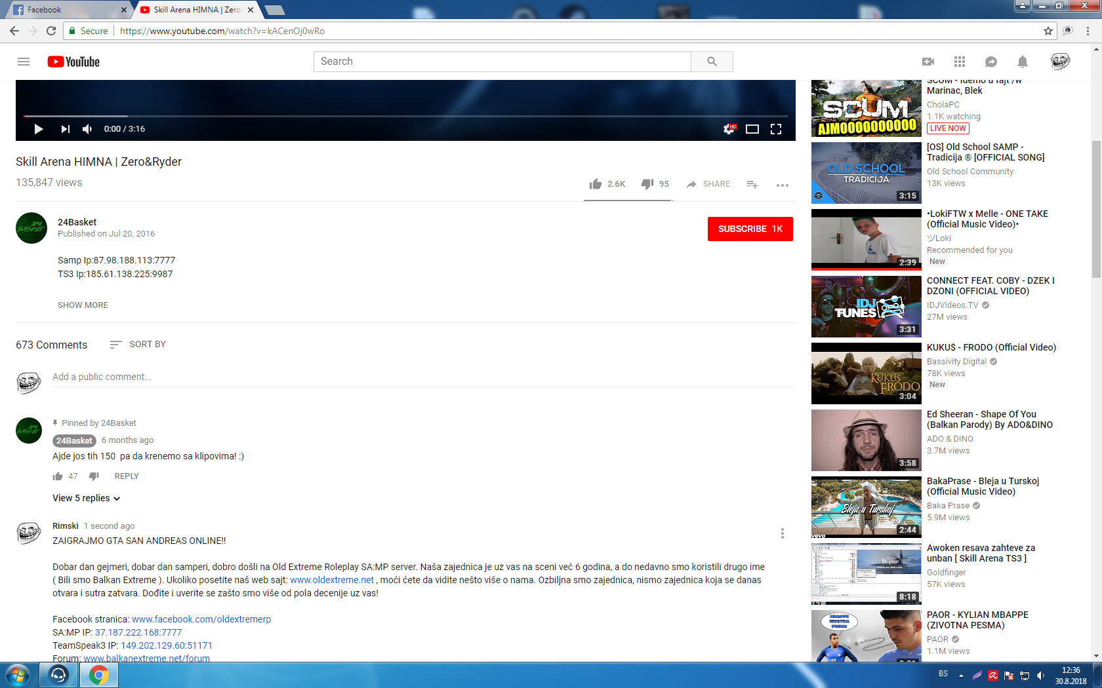Open PAOR - KYLIAN MBAPPE video title
Screen dimensions: 1102x688
(x=977, y=620)
